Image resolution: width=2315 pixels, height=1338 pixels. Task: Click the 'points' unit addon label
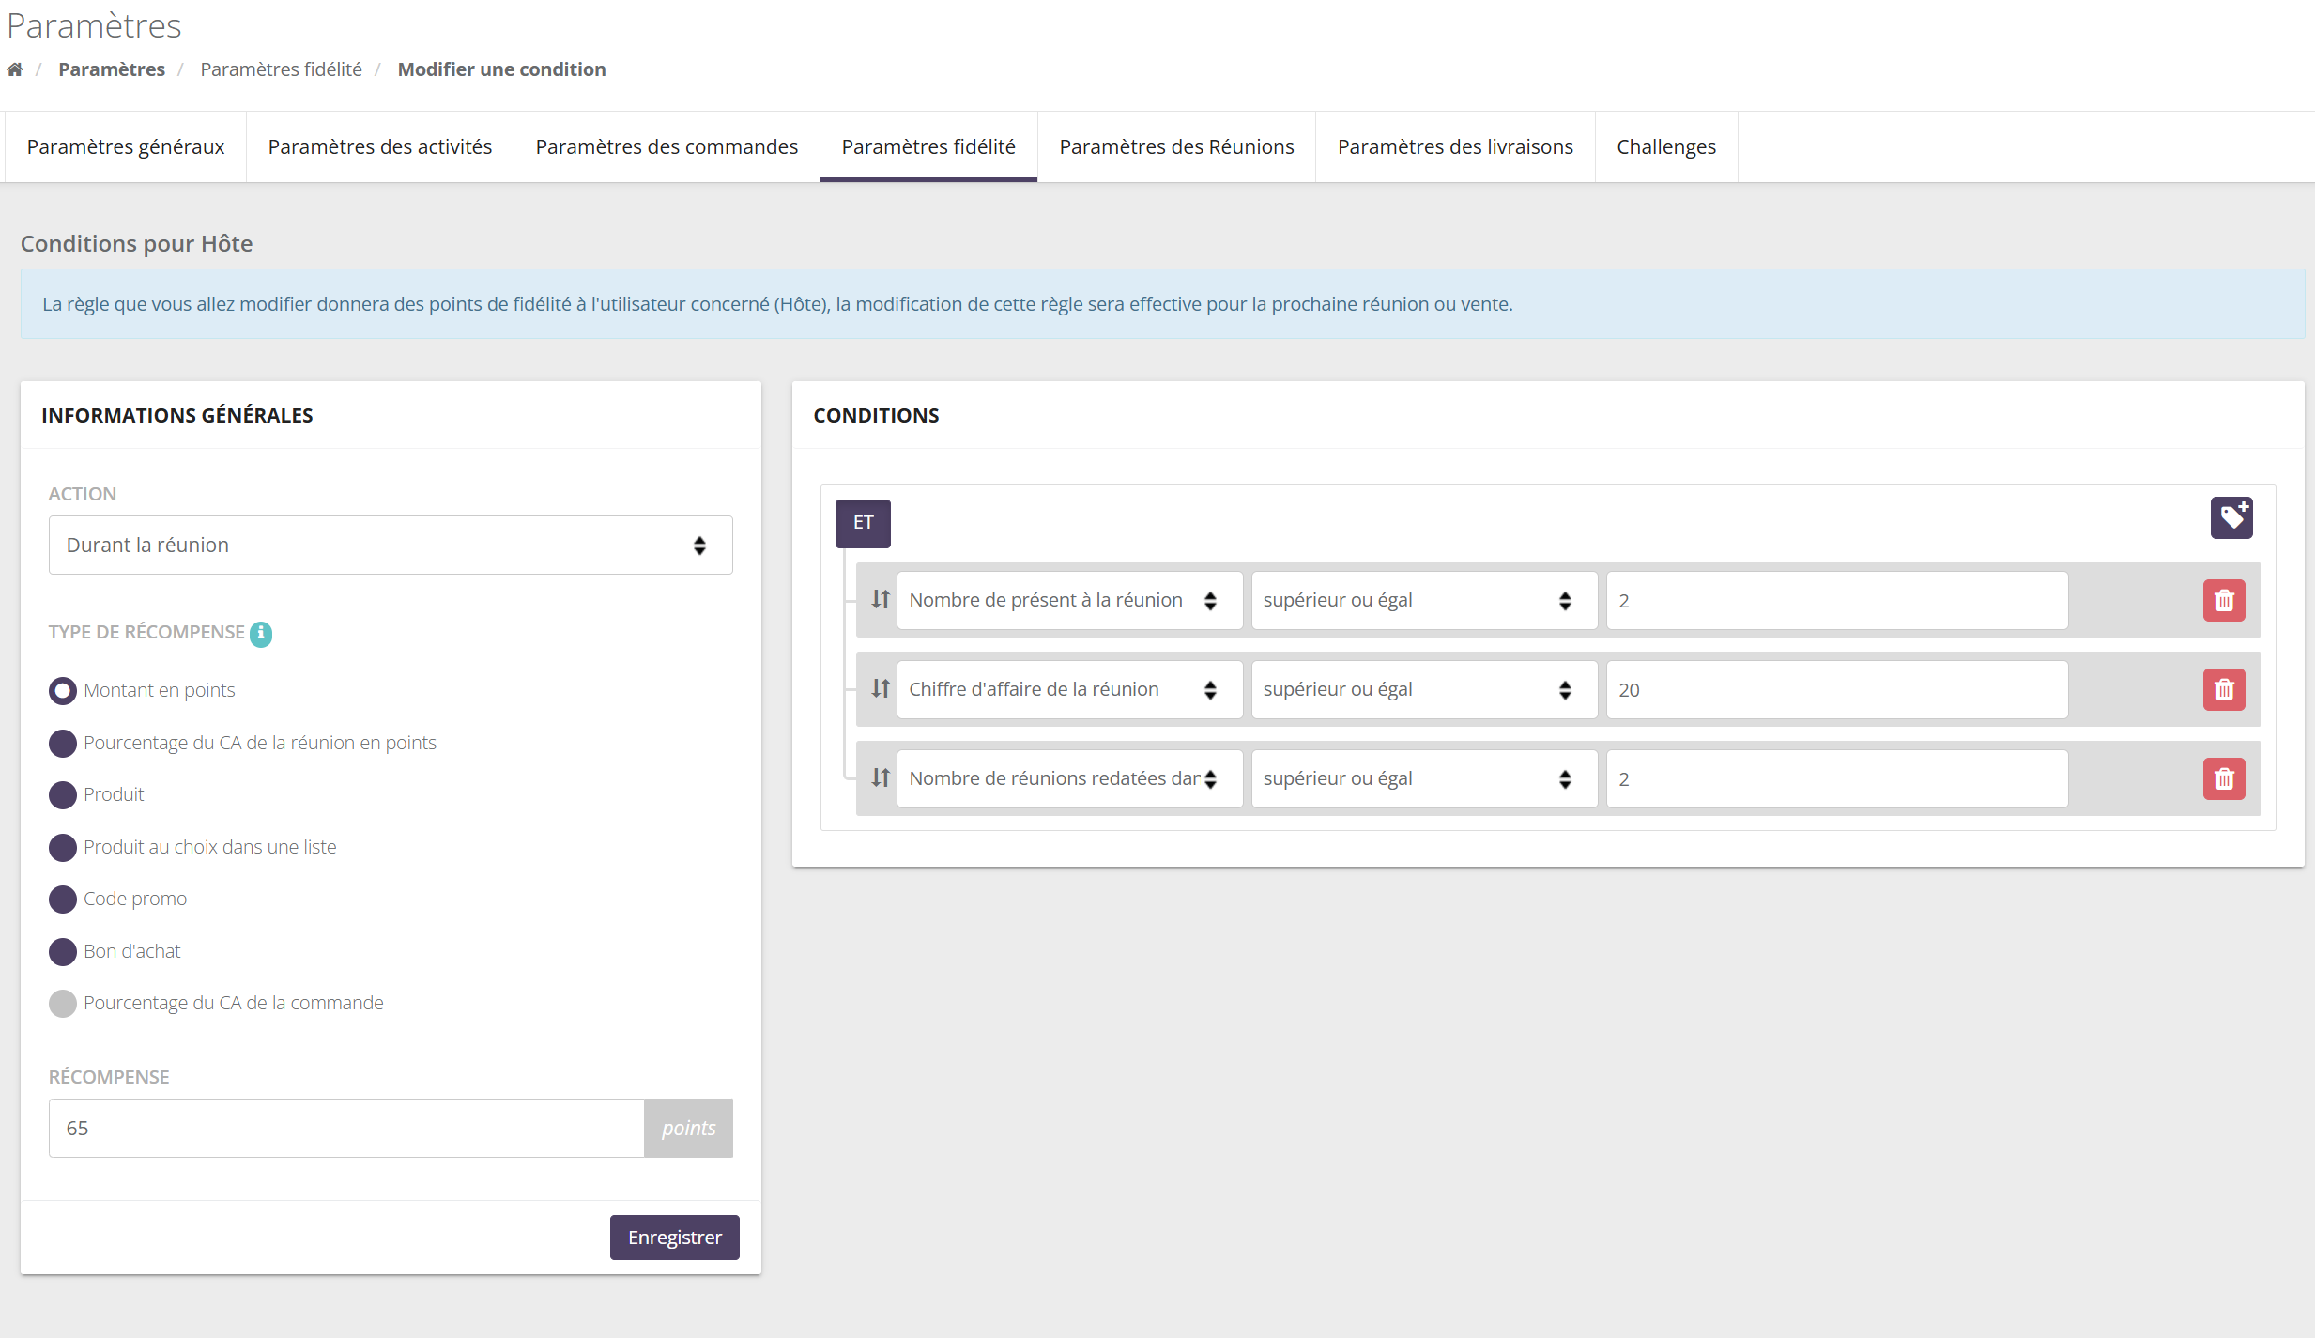[x=688, y=1129]
